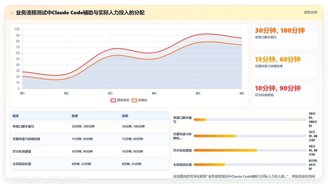Click the 趋势分析 label in the header
Image resolution: width=328 pixels, height=184 pixels.
click(311, 12)
